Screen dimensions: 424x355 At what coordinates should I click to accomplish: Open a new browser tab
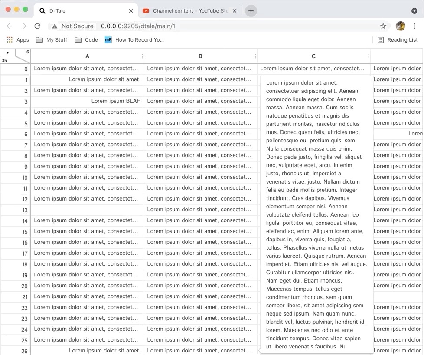click(251, 11)
